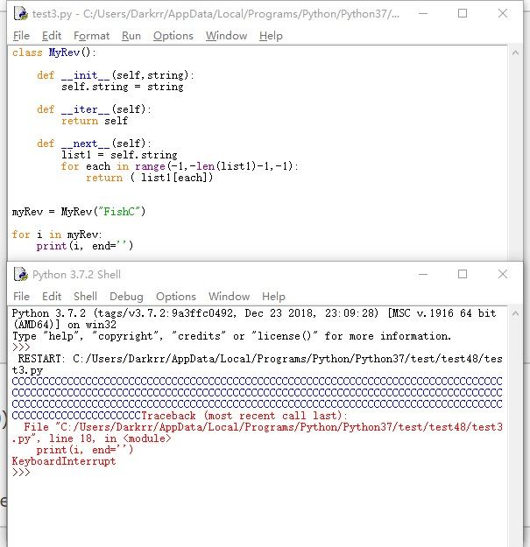Open the Debug menu in Python Shell
Image resolution: width=530 pixels, height=547 pixels.
coord(126,296)
